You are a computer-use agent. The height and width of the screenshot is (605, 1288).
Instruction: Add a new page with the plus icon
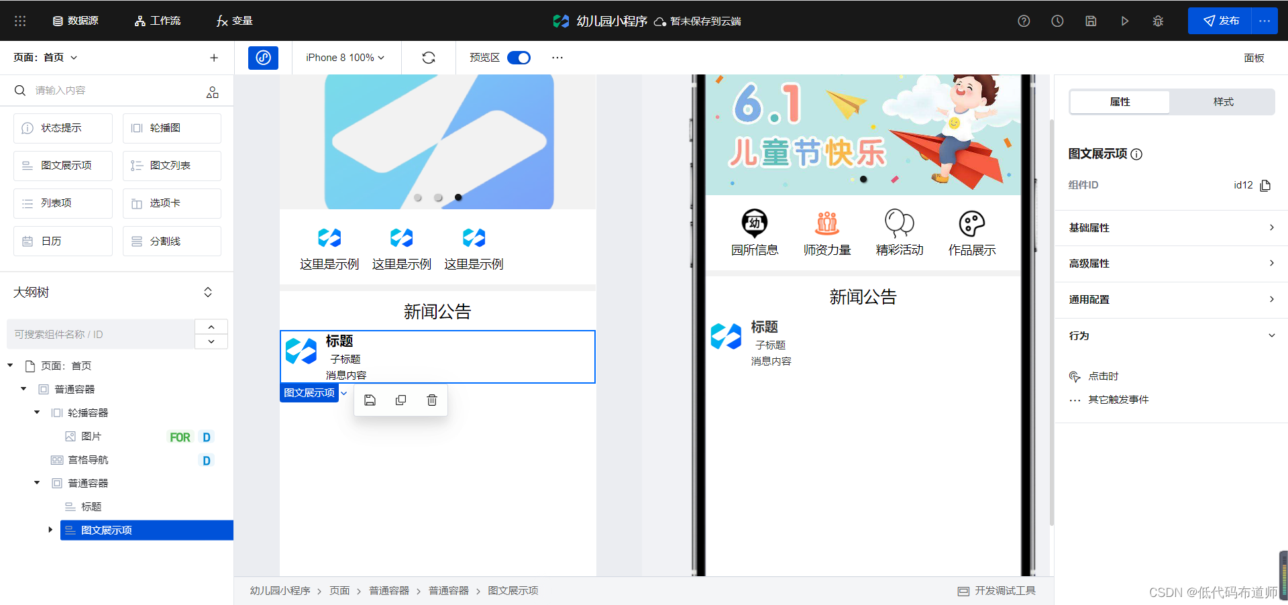pyautogui.click(x=214, y=58)
